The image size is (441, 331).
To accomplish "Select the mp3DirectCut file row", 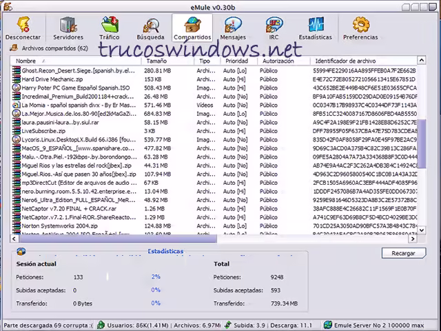I will [215, 183].
